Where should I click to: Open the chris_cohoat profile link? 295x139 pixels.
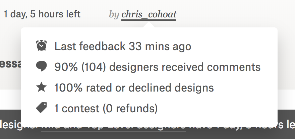[149, 14]
